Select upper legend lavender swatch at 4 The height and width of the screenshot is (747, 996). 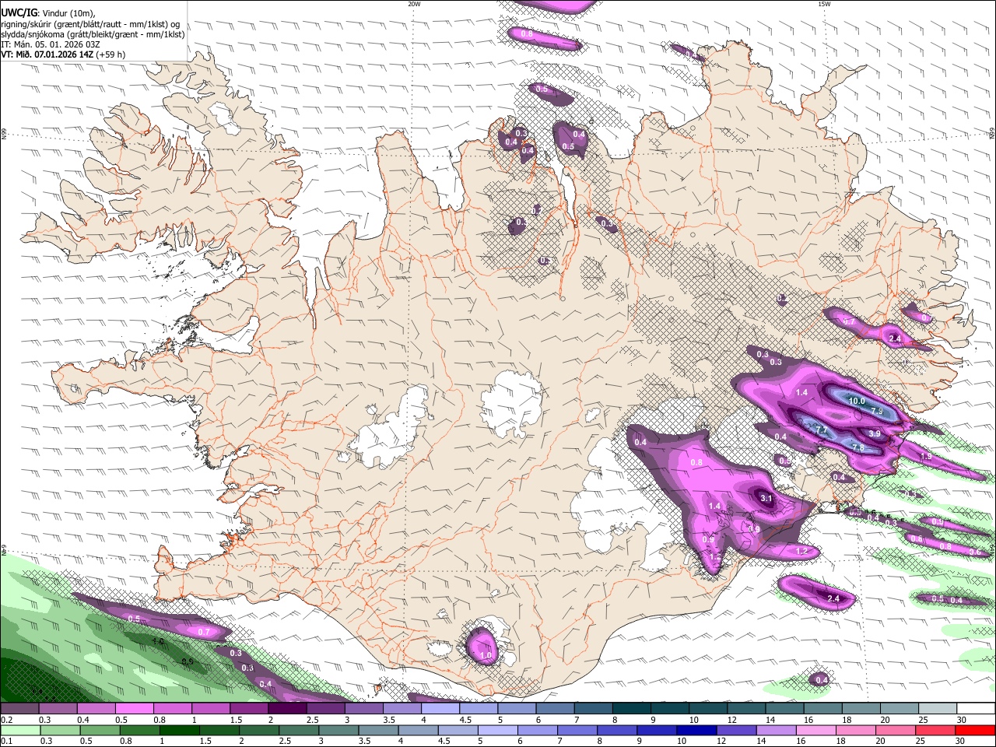coord(439,709)
